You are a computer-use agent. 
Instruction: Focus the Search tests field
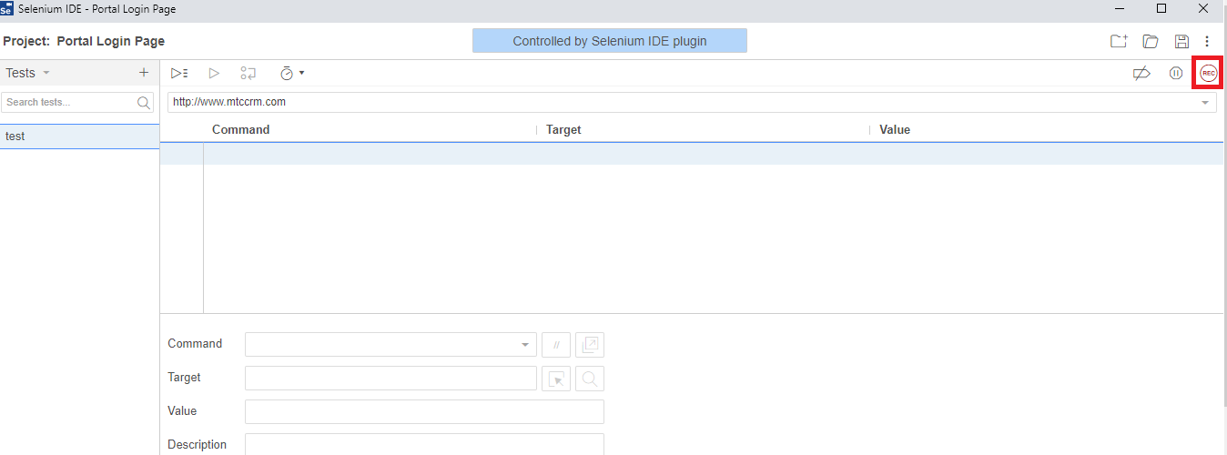[68, 102]
